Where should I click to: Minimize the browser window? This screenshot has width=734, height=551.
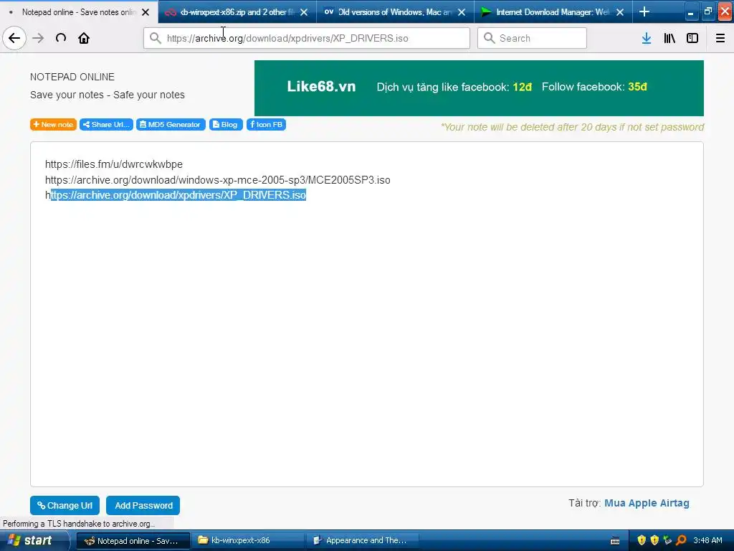pyautogui.click(x=690, y=11)
